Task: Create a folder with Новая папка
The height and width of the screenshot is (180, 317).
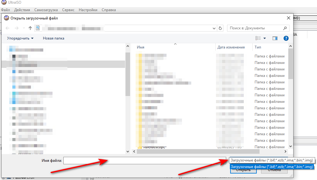Action: 53,38
